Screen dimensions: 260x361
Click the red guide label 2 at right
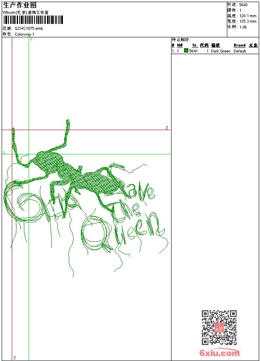(167, 128)
